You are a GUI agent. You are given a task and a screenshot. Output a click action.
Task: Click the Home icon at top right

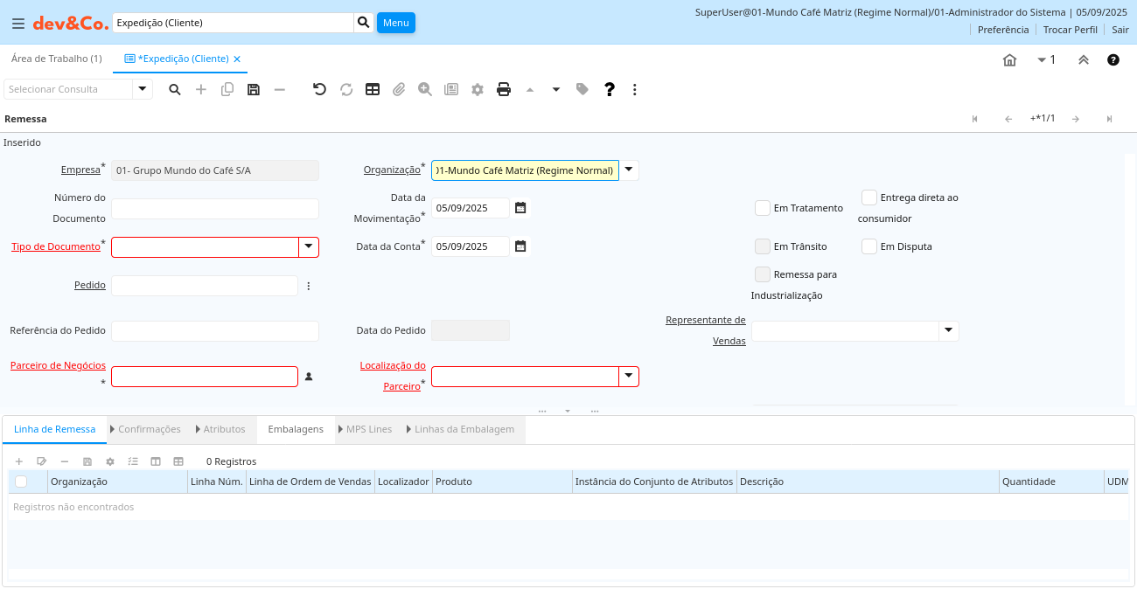(1009, 60)
